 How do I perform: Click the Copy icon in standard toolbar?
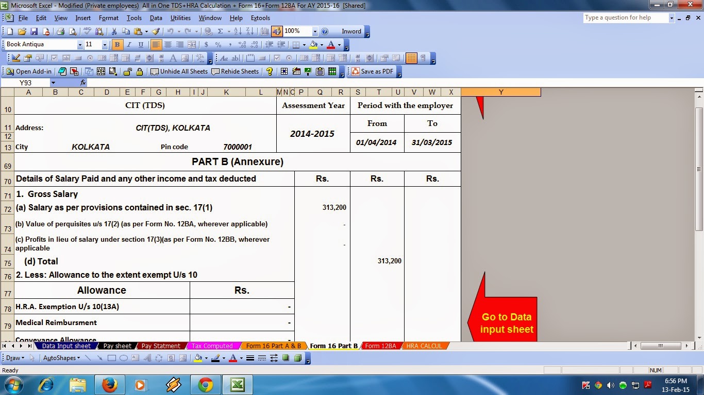pos(126,31)
